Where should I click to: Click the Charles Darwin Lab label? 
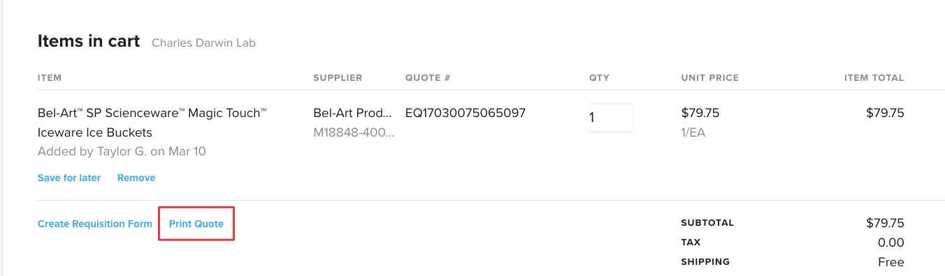204,43
